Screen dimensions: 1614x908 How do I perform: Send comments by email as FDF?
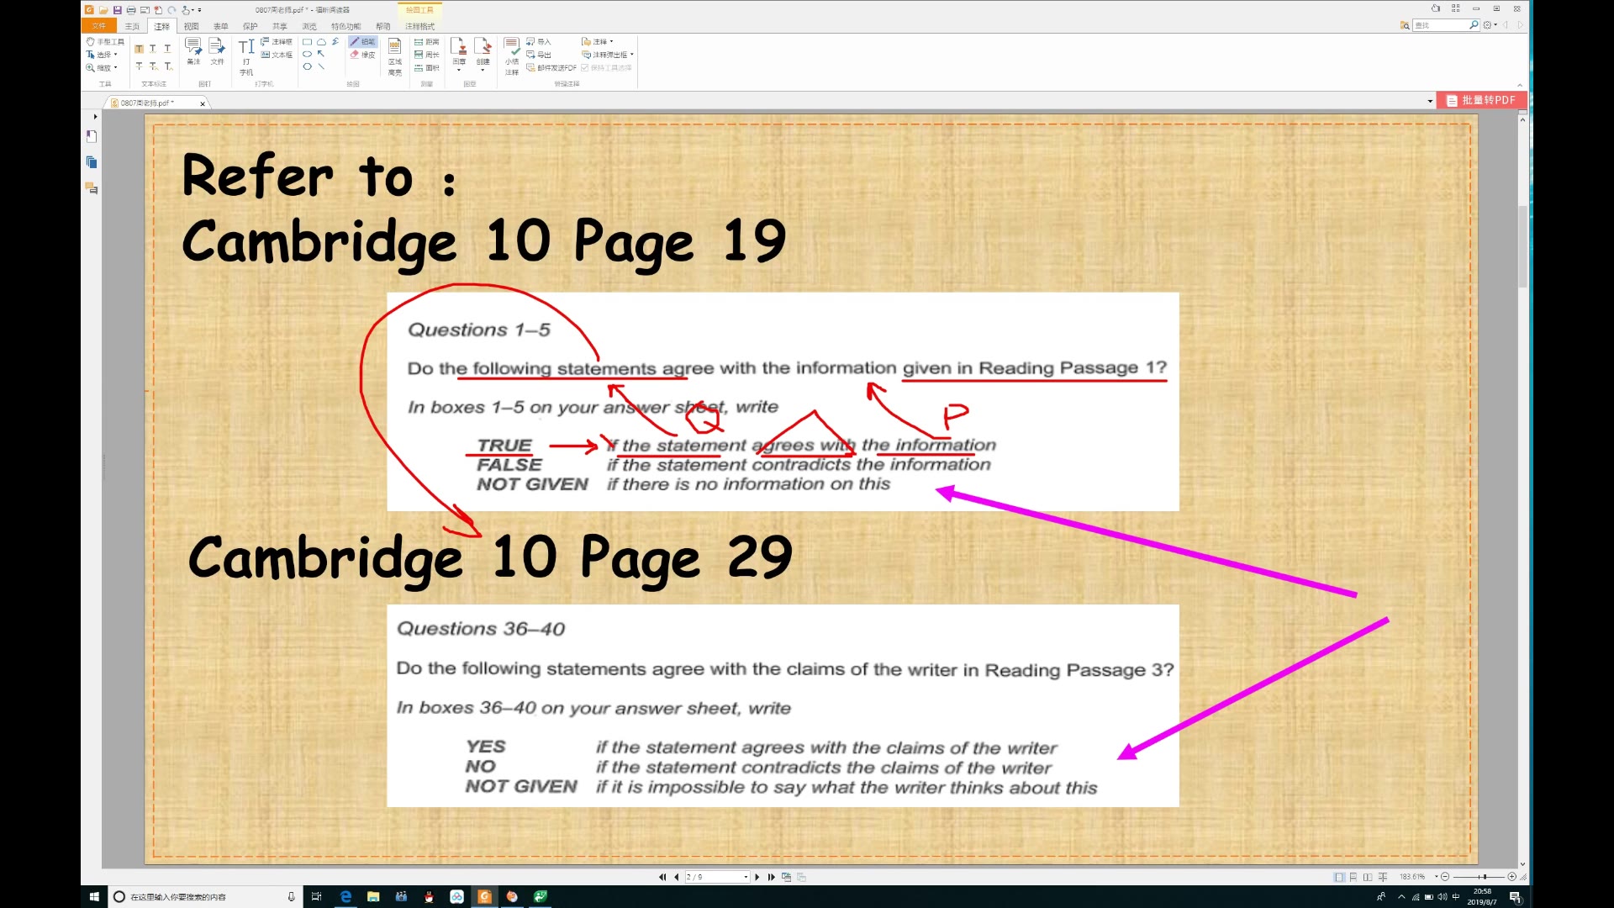tap(551, 68)
